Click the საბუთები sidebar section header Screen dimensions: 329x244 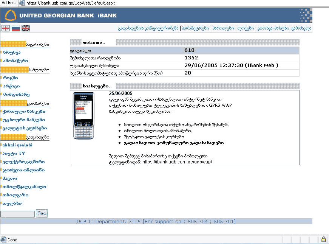25,70
